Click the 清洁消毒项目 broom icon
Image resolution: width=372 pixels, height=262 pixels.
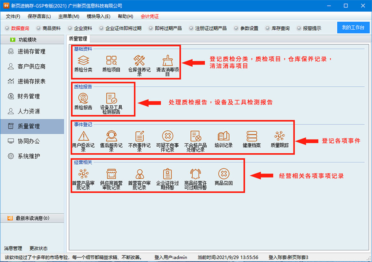pos(167,61)
